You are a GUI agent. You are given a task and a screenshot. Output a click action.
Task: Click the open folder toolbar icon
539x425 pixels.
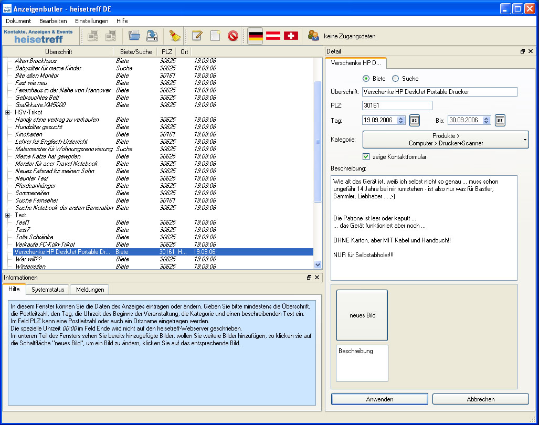134,36
